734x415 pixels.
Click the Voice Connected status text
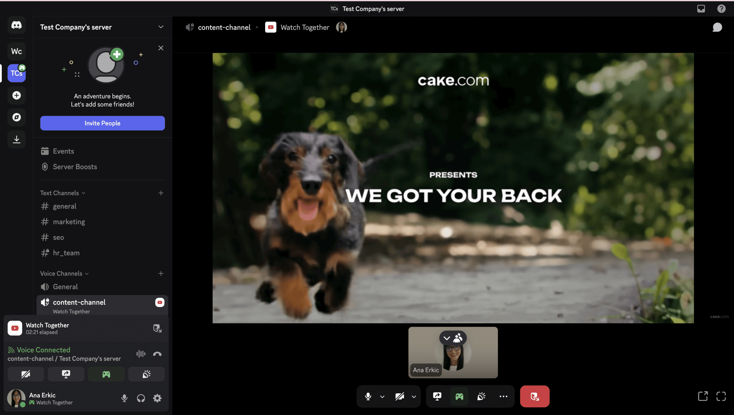point(43,350)
